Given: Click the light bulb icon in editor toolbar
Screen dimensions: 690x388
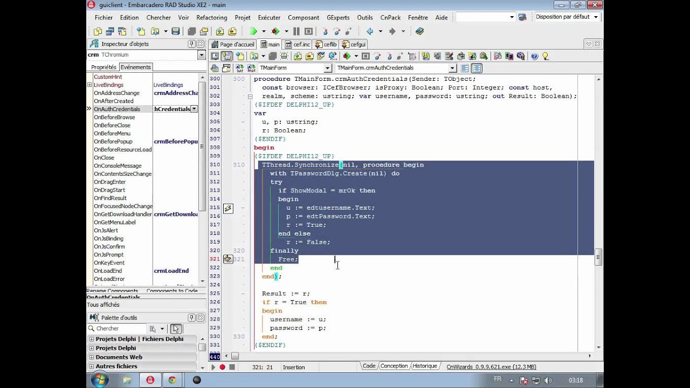Looking at the screenshot, I should click(x=545, y=56).
